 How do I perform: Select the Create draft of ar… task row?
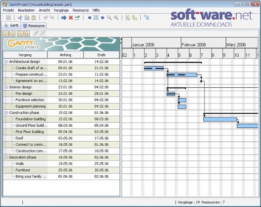[61, 68]
